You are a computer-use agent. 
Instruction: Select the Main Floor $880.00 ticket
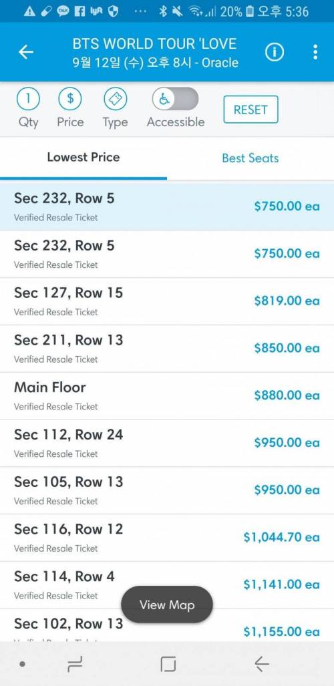coord(167,395)
